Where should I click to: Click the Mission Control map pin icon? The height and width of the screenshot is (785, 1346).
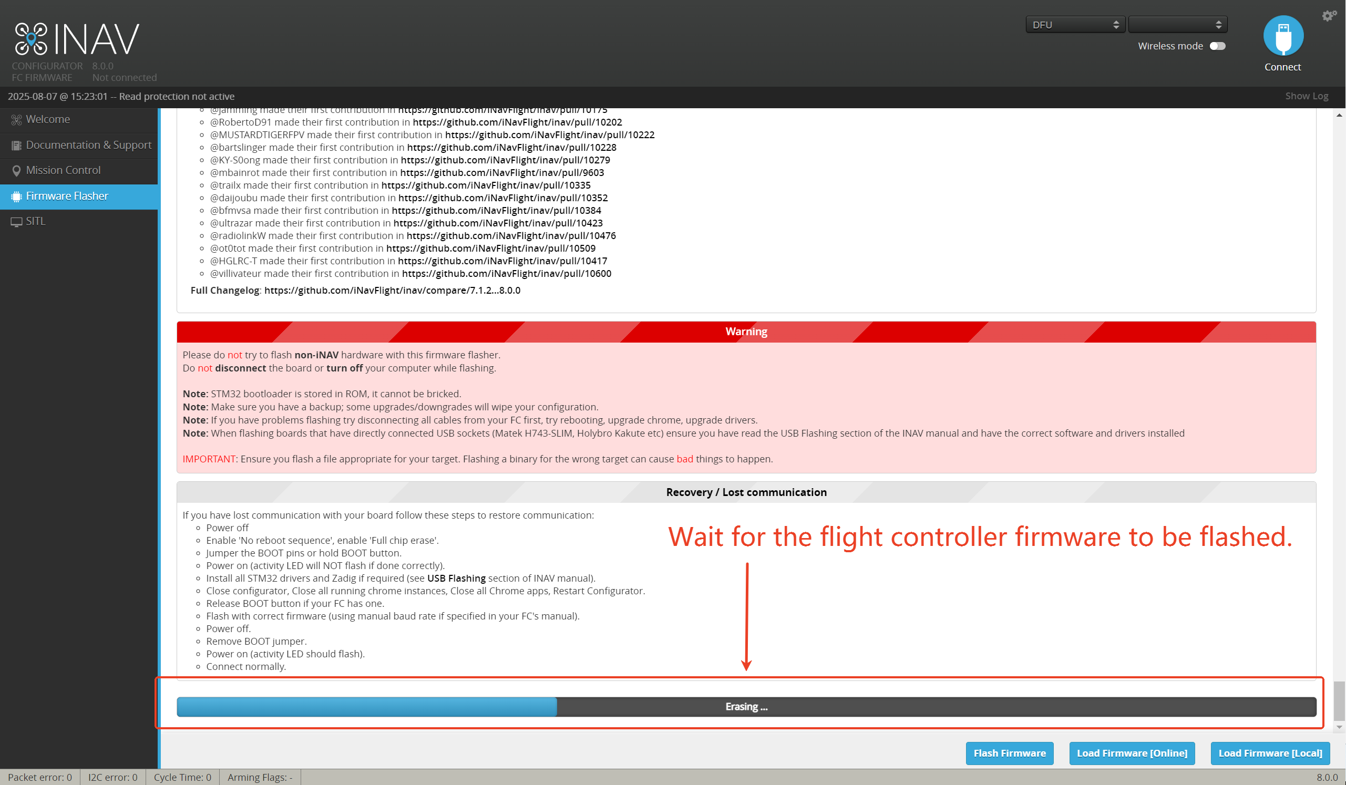point(17,171)
